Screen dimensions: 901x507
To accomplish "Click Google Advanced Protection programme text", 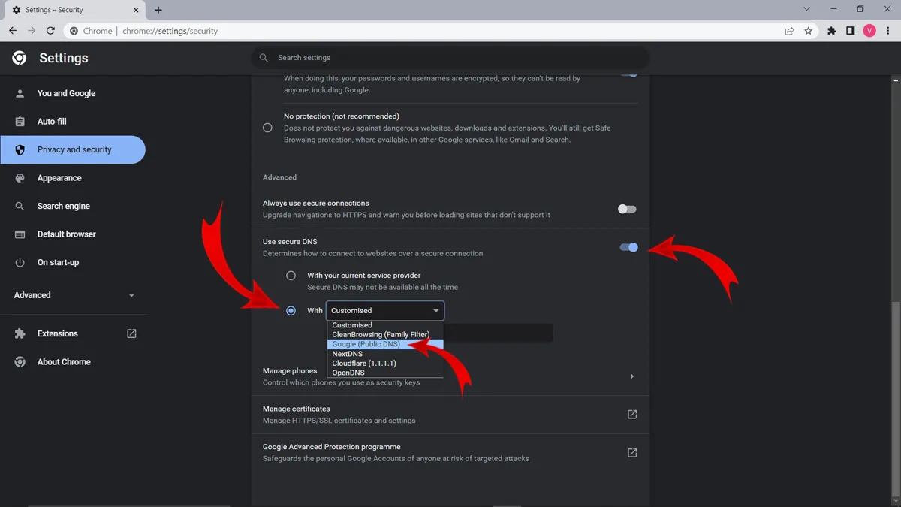I will (332, 447).
